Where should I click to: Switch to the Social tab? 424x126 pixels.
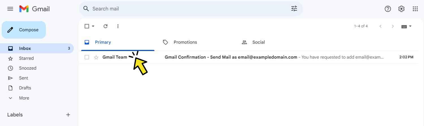[258, 42]
